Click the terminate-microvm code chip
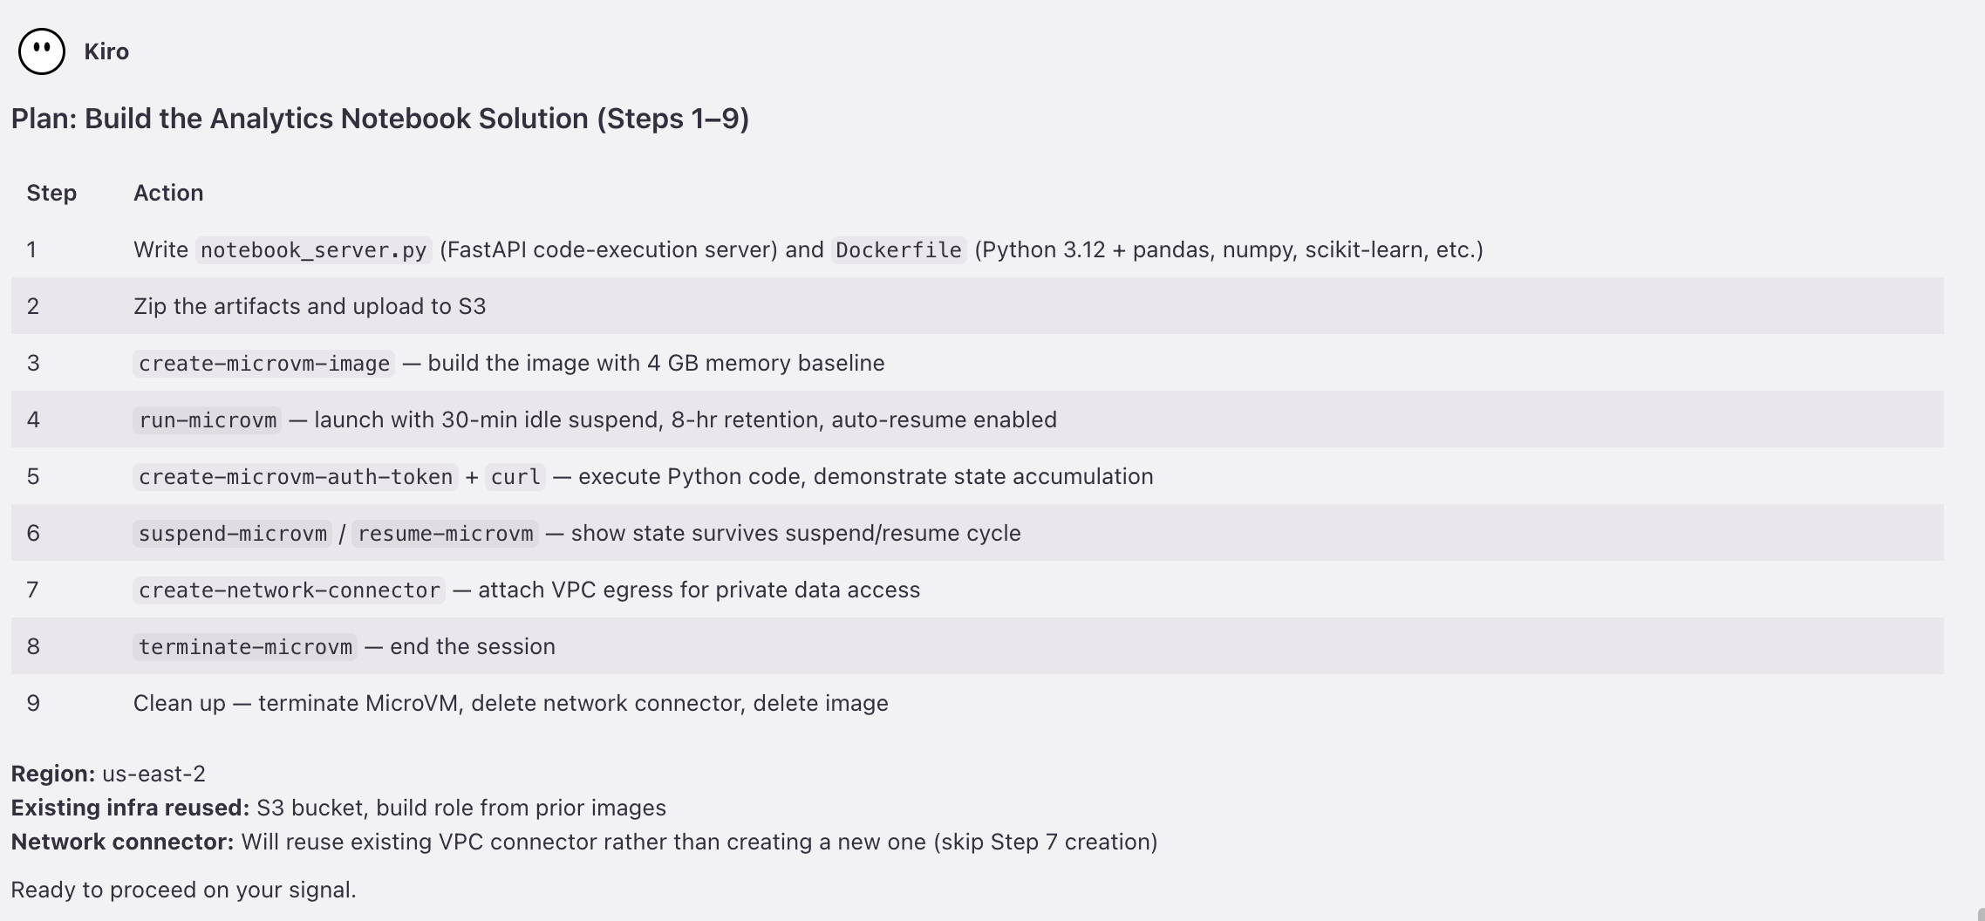The image size is (1985, 921). [245, 647]
